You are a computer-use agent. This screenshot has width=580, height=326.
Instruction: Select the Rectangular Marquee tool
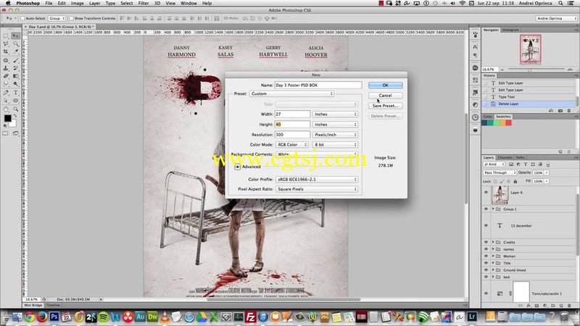tap(6, 35)
